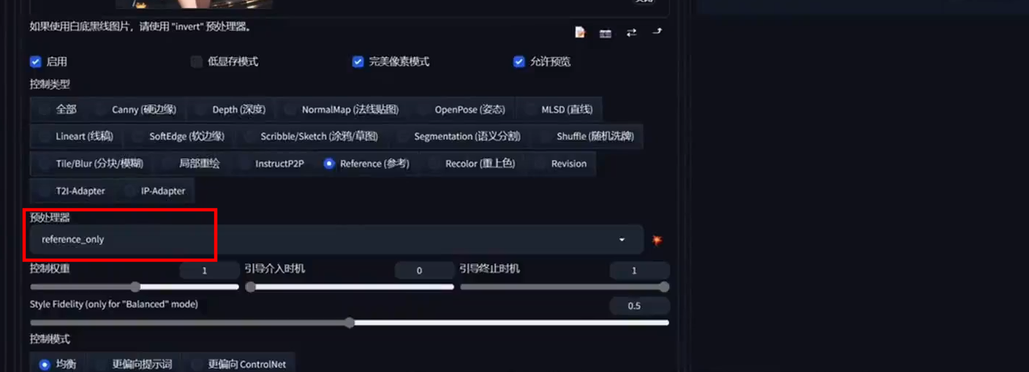
Task: Click the mirror webcam swap-arrows icon
Action: (631, 32)
